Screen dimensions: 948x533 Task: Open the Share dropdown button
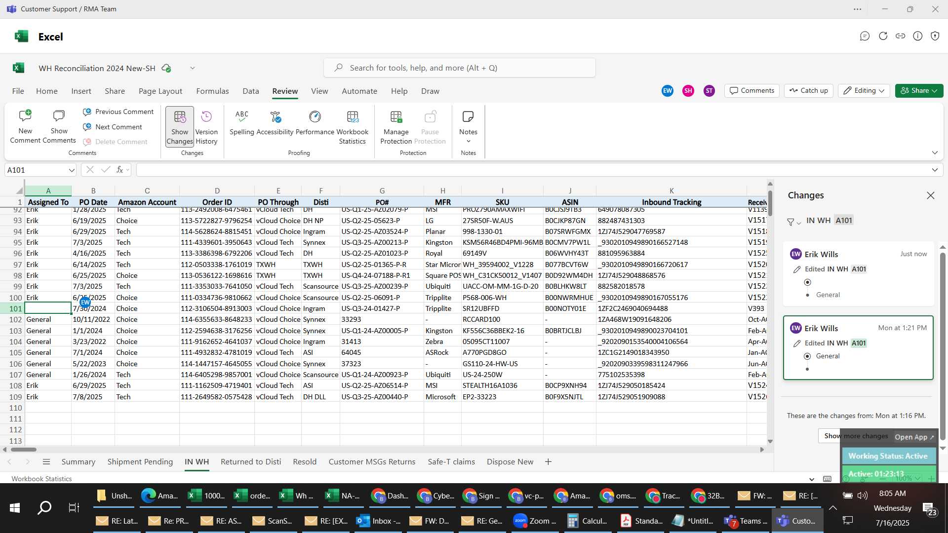[919, 91]
